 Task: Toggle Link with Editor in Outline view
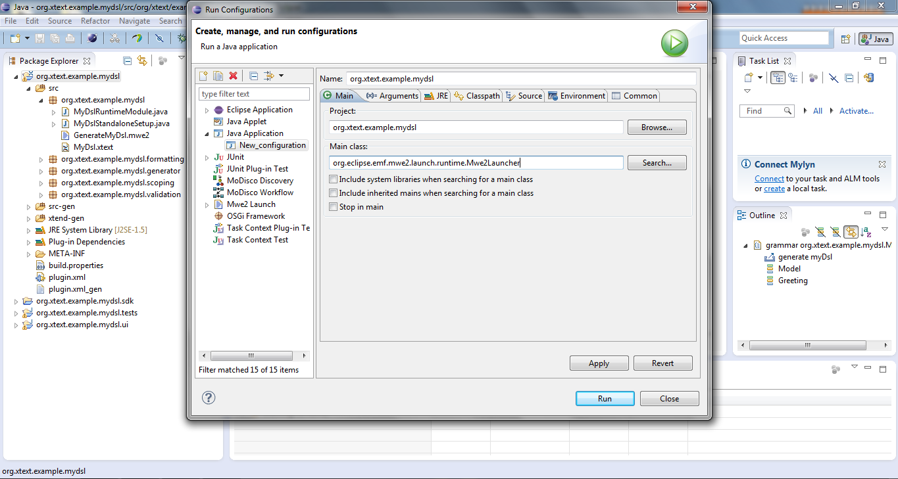pos(851,231)
